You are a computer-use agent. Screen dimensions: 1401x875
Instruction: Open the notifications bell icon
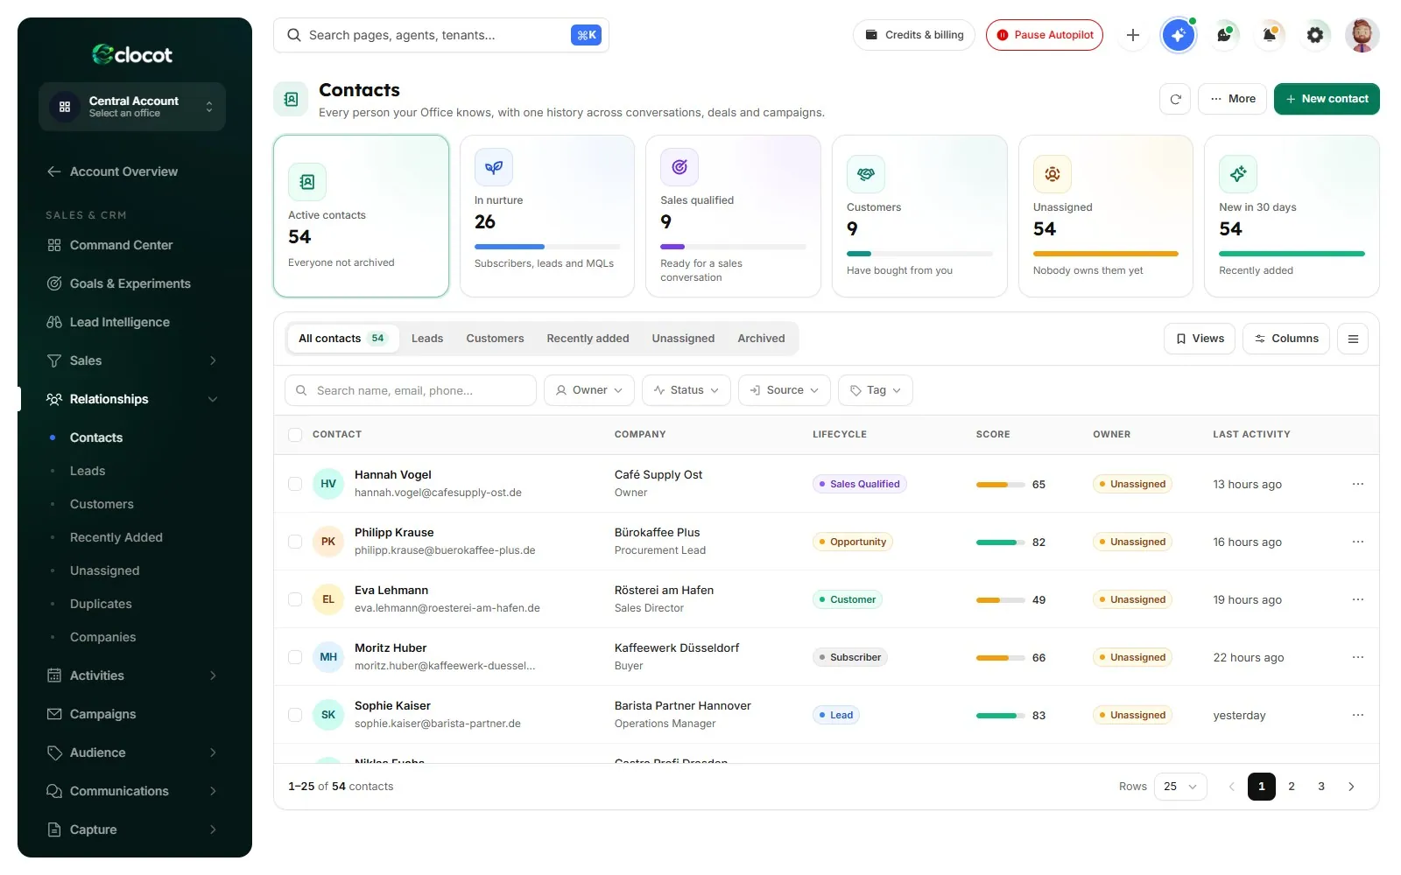click(1270, 35)
